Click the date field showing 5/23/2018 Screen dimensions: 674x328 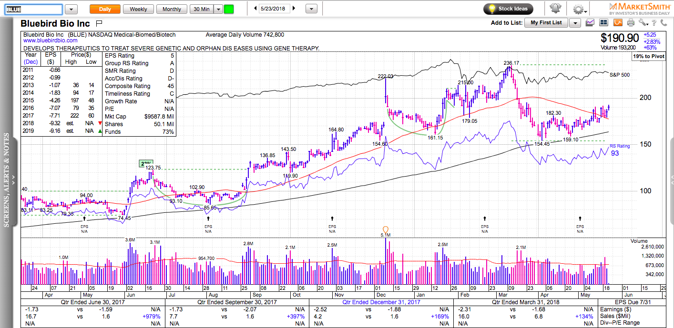(x=274, y=9)
